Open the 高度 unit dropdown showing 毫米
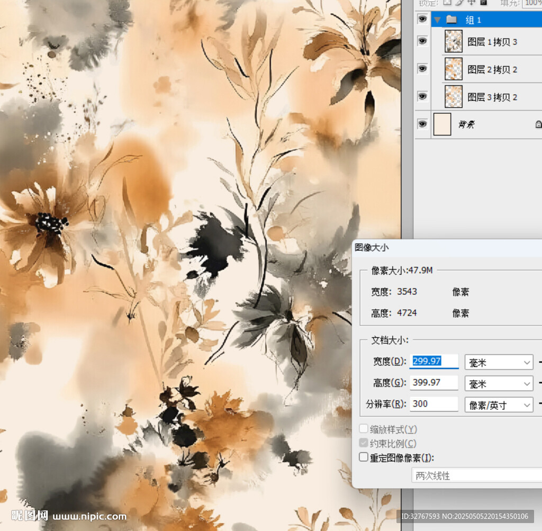Viewport: 542px width, 531px height. tap(498, 383)
